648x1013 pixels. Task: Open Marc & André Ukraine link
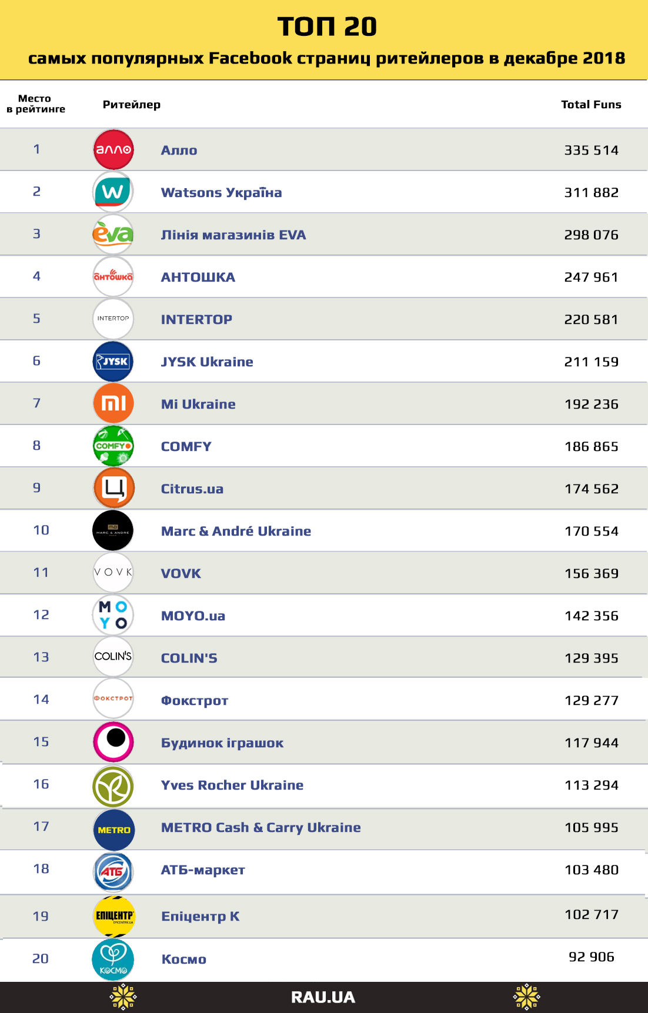point(236,531)
